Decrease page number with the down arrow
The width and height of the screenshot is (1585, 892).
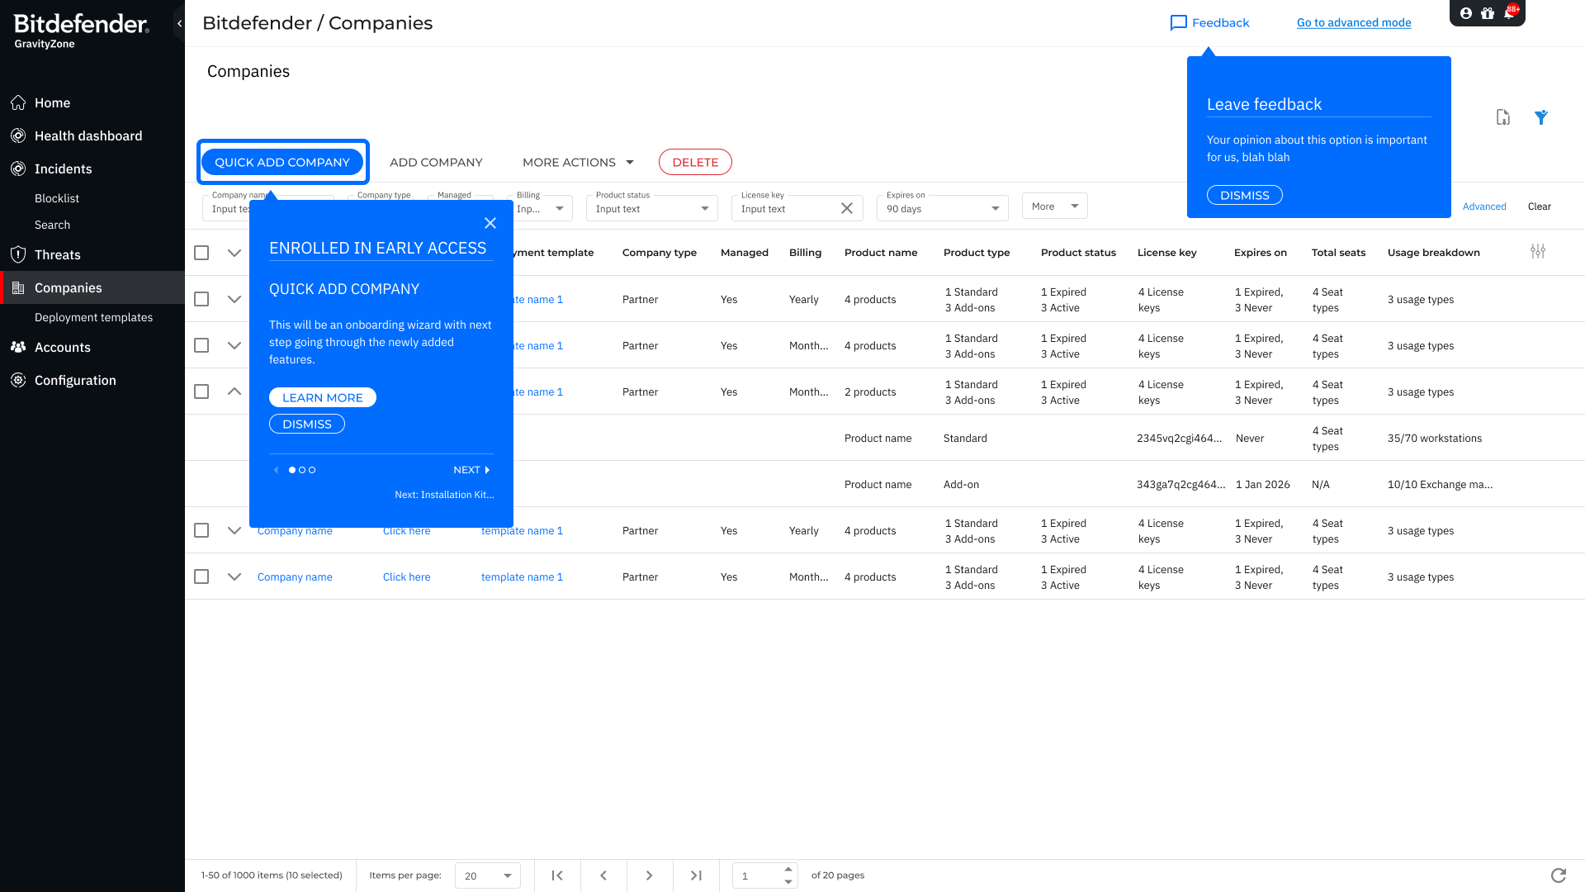[x=788, y=881]
